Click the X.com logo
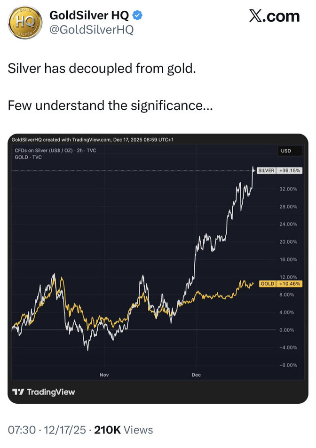Image resolution: width=316 pixels, height=448 pixels. [x=274, y=16]
